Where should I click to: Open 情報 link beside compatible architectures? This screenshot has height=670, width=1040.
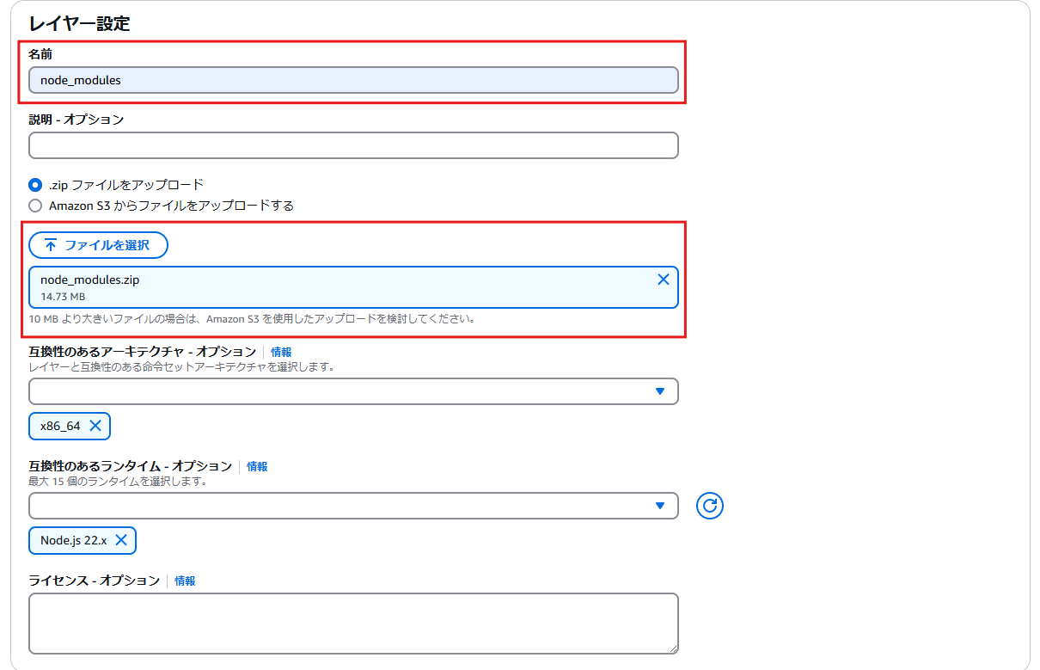point(281,352)
